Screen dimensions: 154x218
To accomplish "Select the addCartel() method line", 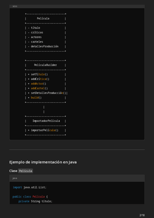I will pos(39,88).
